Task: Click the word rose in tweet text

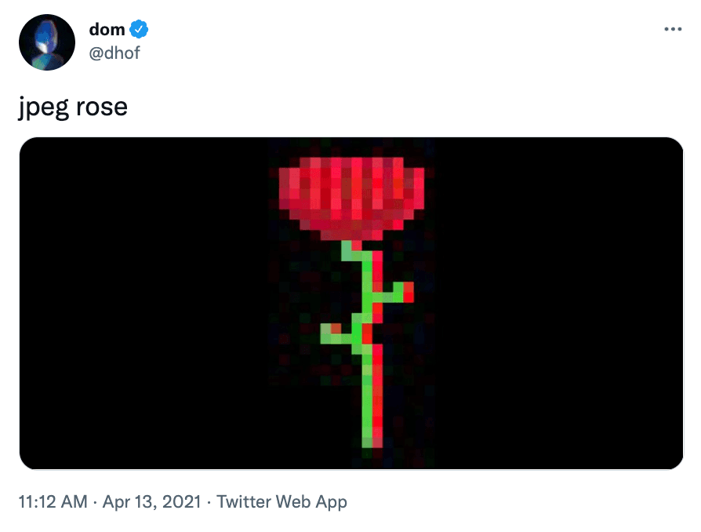Action: (x=102, y=107)
